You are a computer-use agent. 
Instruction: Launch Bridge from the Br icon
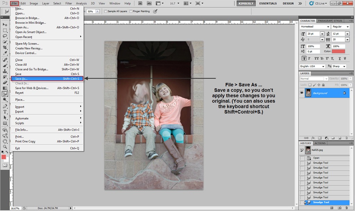coord(140,3)
